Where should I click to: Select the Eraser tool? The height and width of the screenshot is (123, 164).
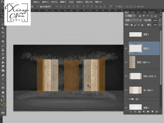[3, 58]
